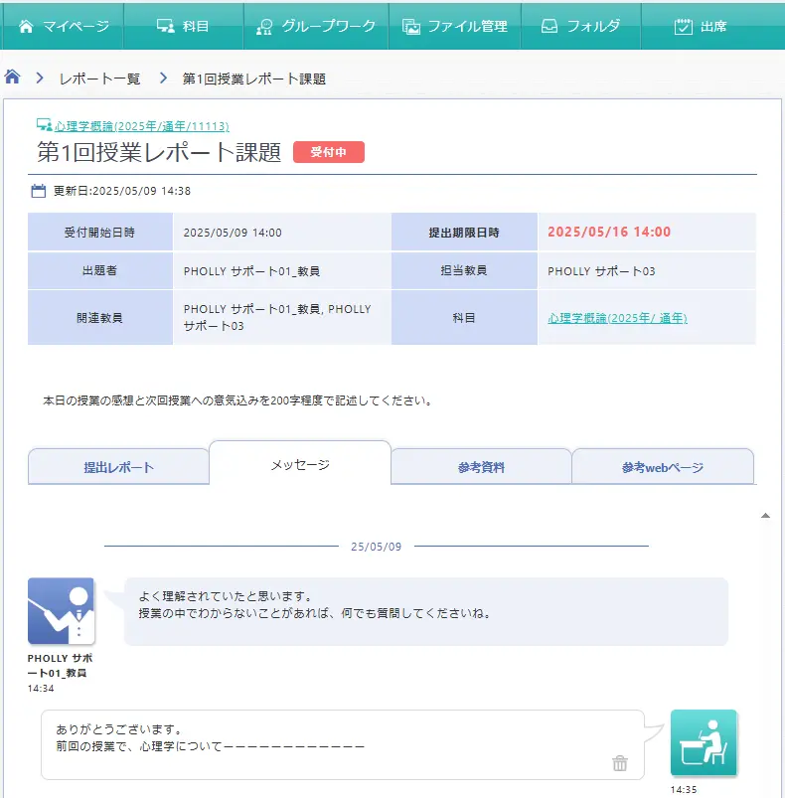Click the calendar icon beside 更新日
785x798 pixels.
tap(39, 191)
